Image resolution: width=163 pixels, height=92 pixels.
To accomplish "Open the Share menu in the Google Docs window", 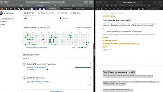I will [x=155, y=2].
